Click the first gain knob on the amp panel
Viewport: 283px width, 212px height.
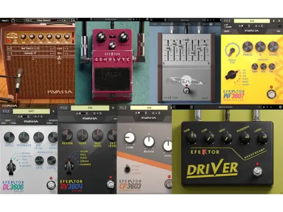coord(23,37)
